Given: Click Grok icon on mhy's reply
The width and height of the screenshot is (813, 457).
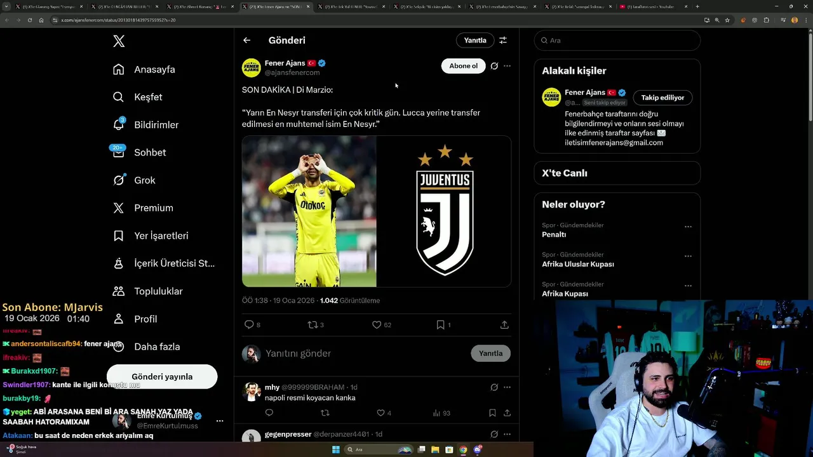Looking at the screenshot, I should click(494, 387).
